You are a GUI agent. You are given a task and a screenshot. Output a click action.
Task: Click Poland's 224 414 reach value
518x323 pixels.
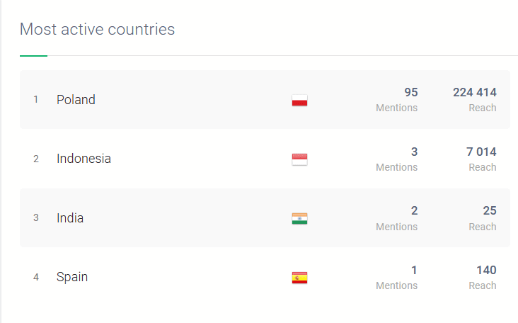click(x=474, y=92)
